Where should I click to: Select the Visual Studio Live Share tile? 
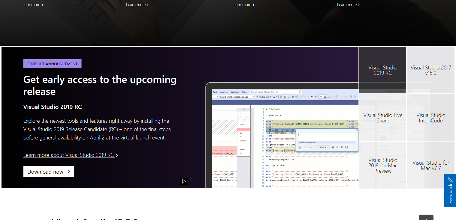(x=383, y=118)
